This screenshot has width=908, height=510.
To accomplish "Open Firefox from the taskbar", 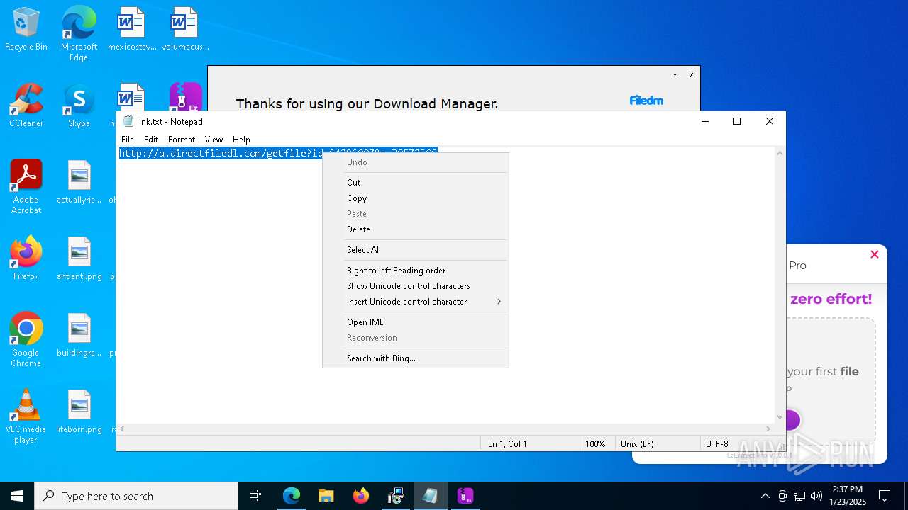I will [361, 496].
